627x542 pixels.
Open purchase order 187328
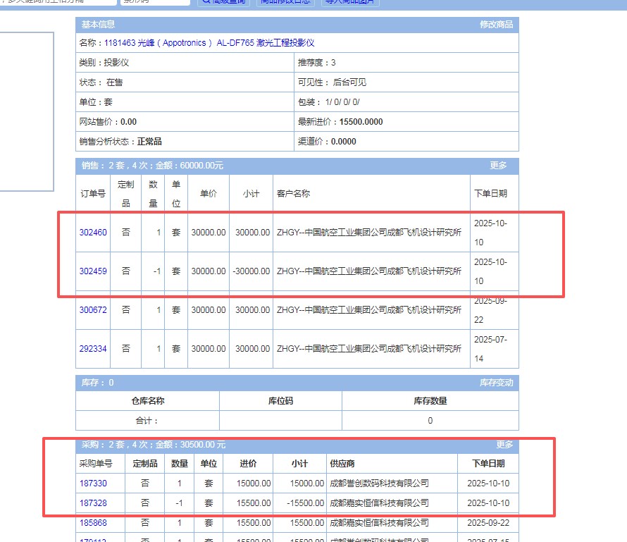point(93,503)
